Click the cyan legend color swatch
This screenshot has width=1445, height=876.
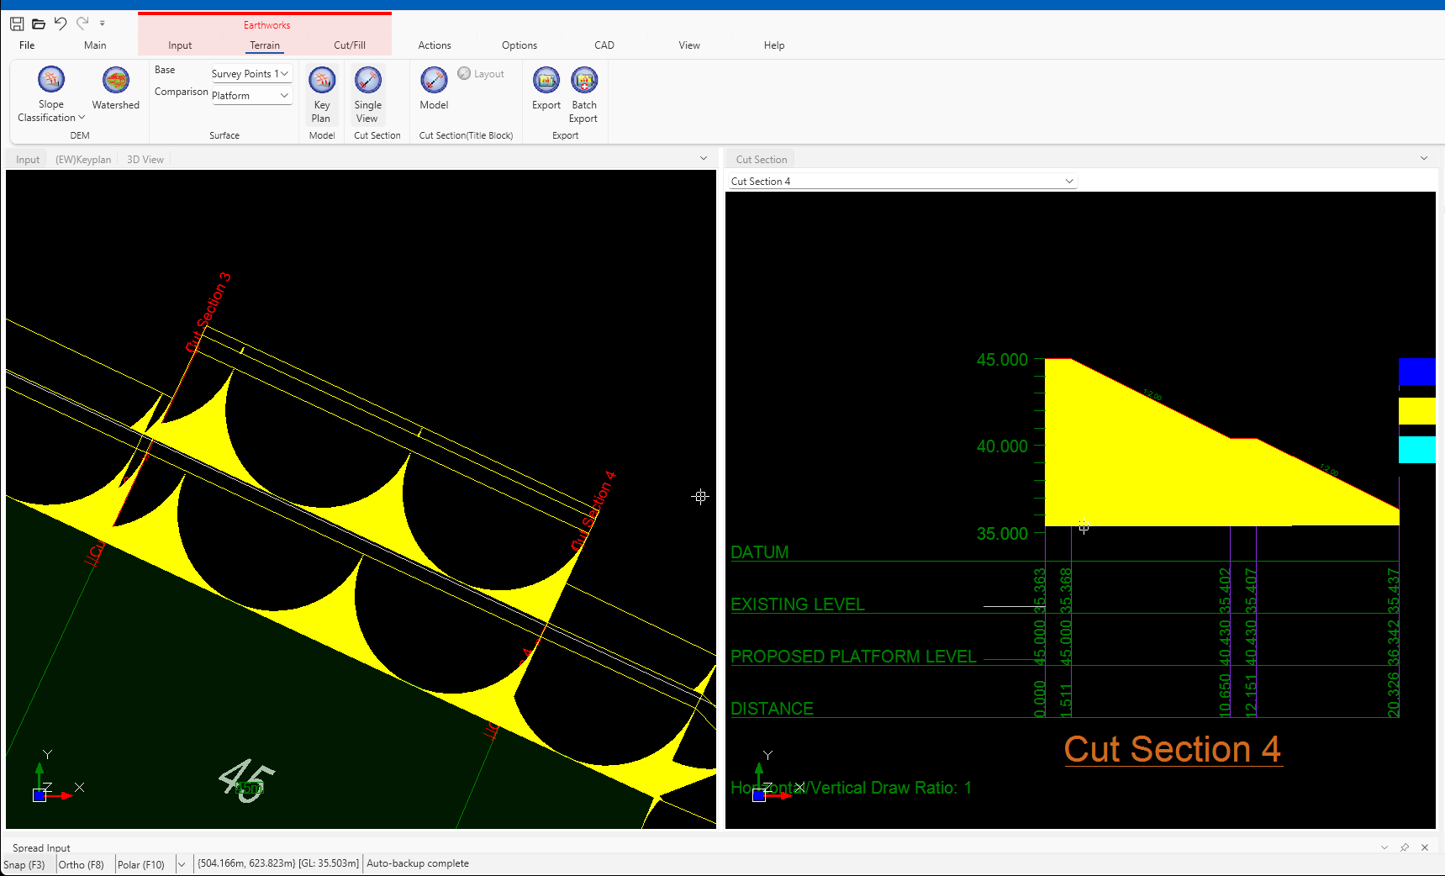coord(1416,450)
